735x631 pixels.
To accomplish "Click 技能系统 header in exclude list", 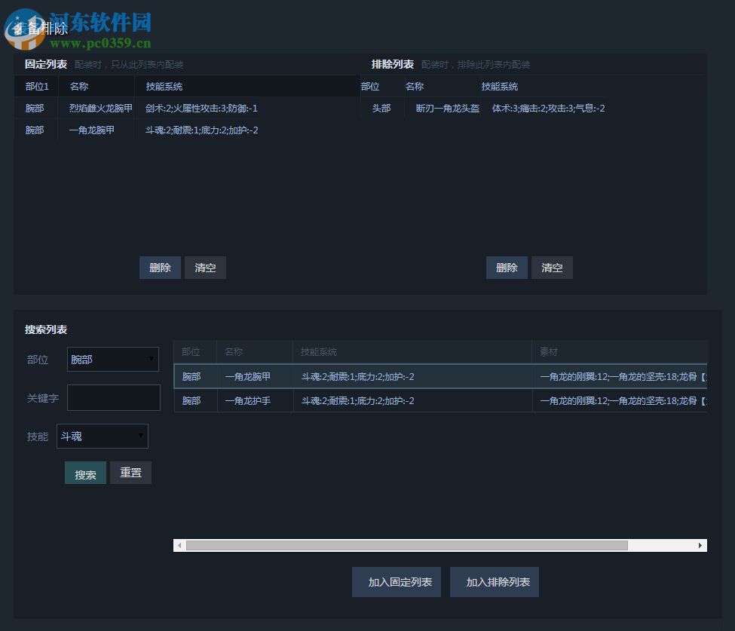I will point(500,86).
